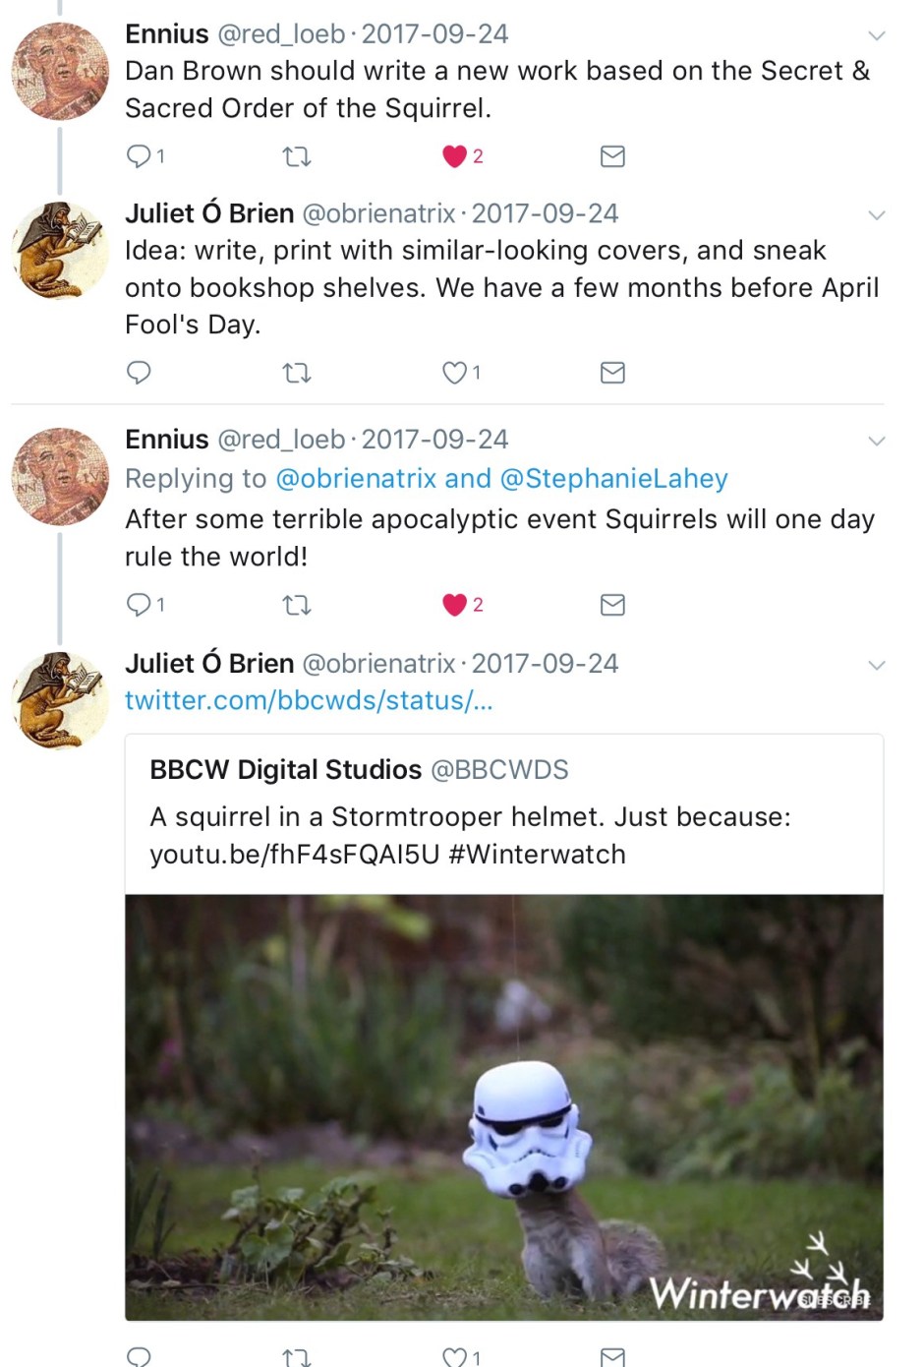924x1367 pixels.
Task: Open the twitter.com/bbcwds/status link
Action: 309,700
